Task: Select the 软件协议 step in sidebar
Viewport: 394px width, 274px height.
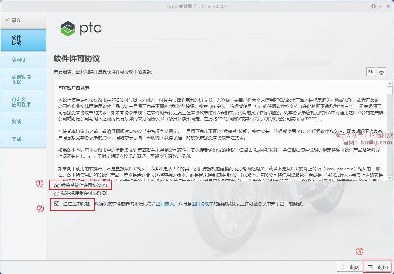Action: click(x=23, y=40)
